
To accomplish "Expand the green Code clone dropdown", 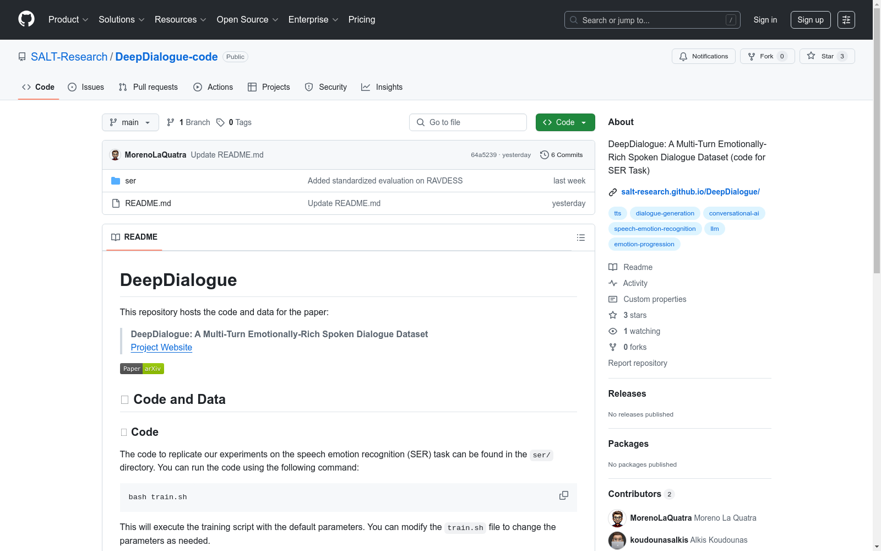I will [x=565, y=122].
